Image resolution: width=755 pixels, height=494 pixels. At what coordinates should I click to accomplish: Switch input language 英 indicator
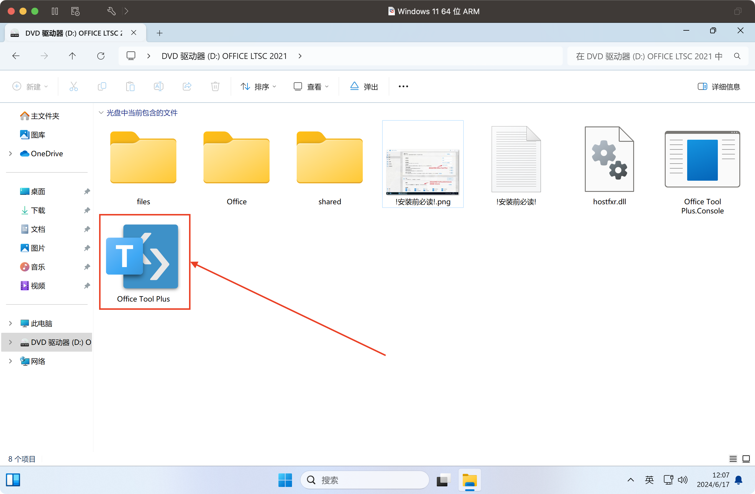tap(649, 480)
